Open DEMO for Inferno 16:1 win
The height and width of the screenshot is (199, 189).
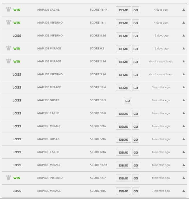click(123, 23)
